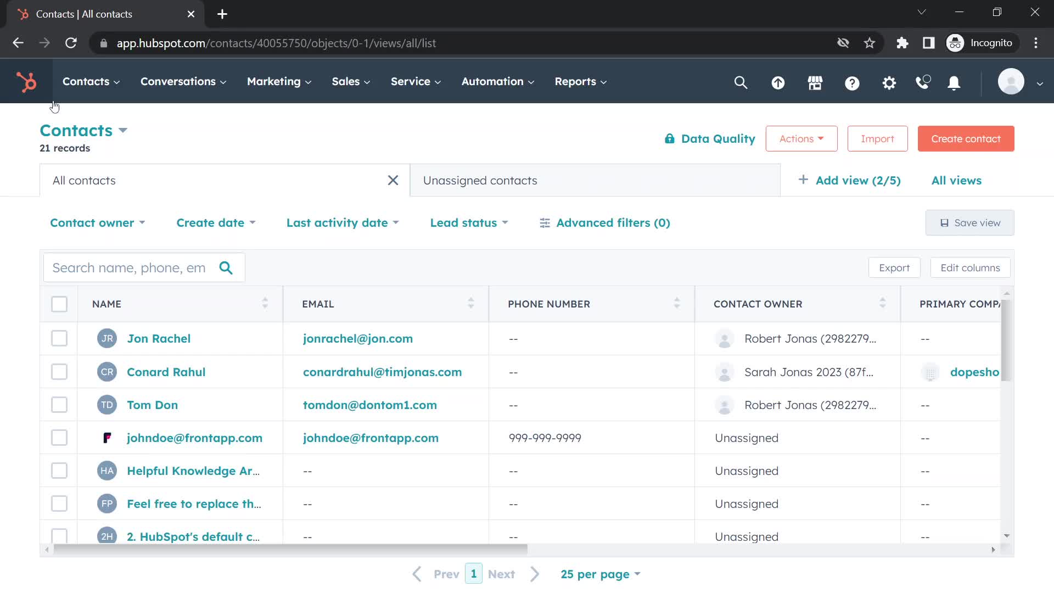Screen dimensions: 1054x593
Task: Click the upgrades rocket icon
Action: coord(778,82)
